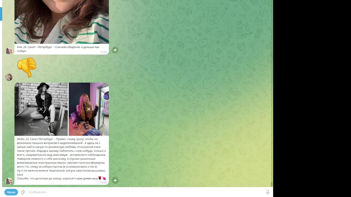
Task: Click the 14:32 timestamp on Аня's message
Action: click(x=103, y=52)
